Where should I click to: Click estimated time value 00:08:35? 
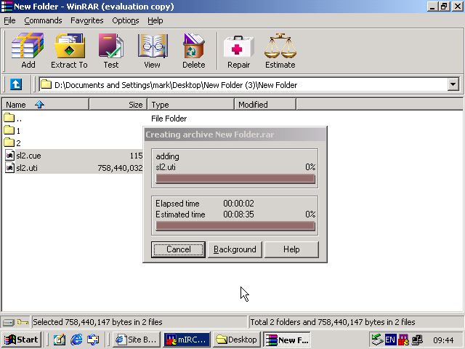click(x=238, y=214)
